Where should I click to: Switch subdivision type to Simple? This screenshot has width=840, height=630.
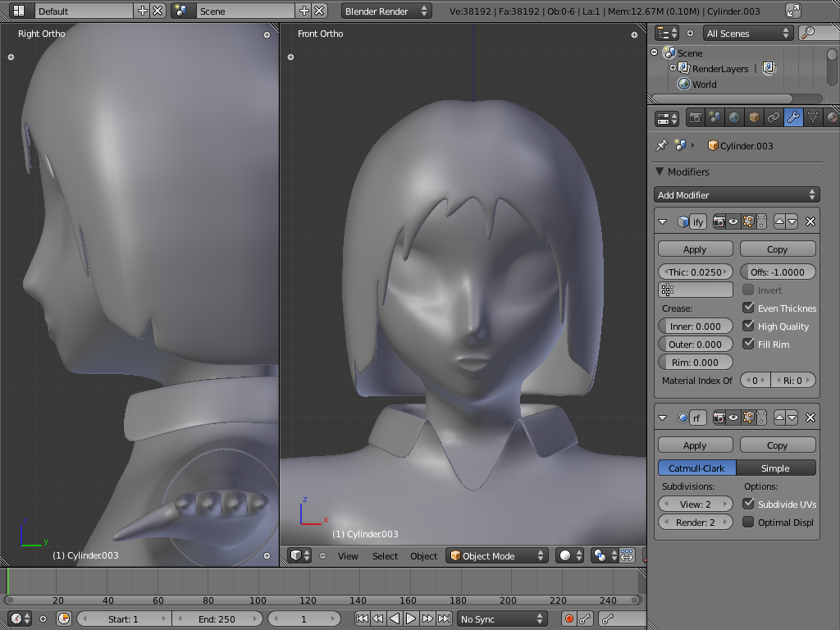[x=775, y=468]
